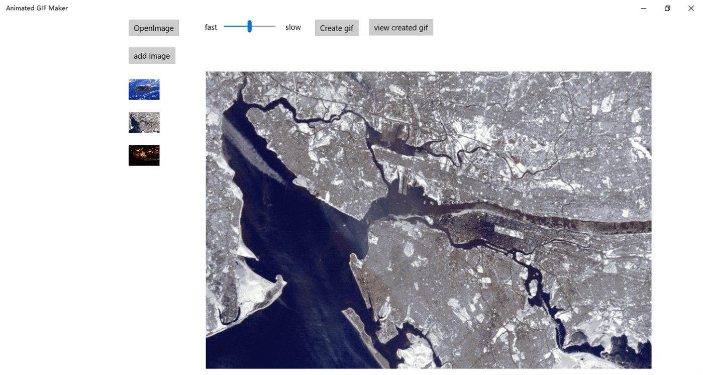The image size is (703, 375).
Task: Click the title bar of the window
Action: (x=352, y=8)
